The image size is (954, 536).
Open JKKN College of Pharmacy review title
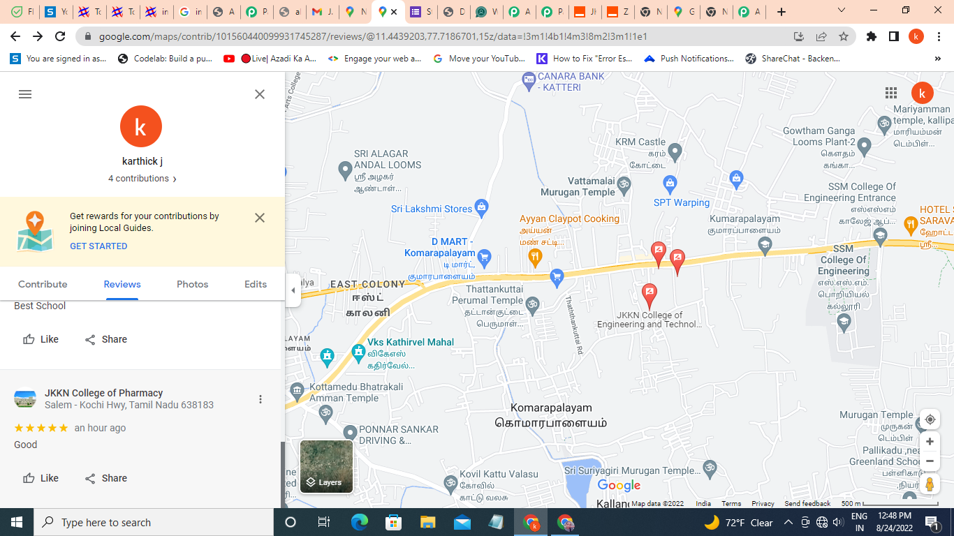pos(104,393)
